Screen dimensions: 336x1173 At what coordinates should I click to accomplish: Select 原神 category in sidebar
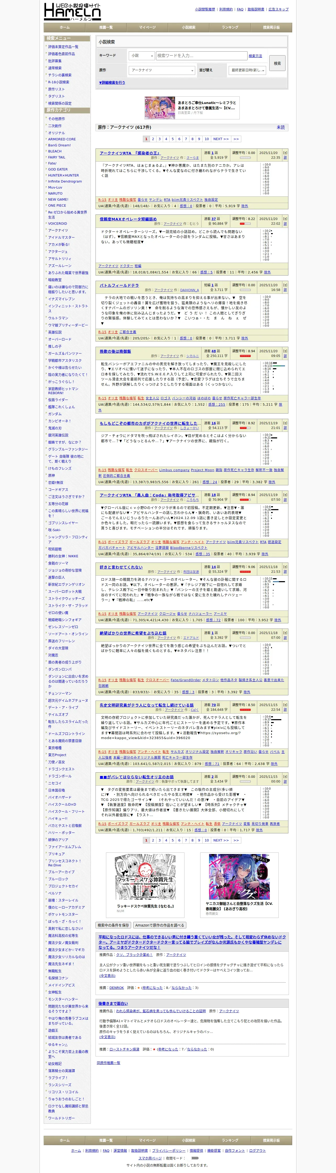click(x=52, y=475)
